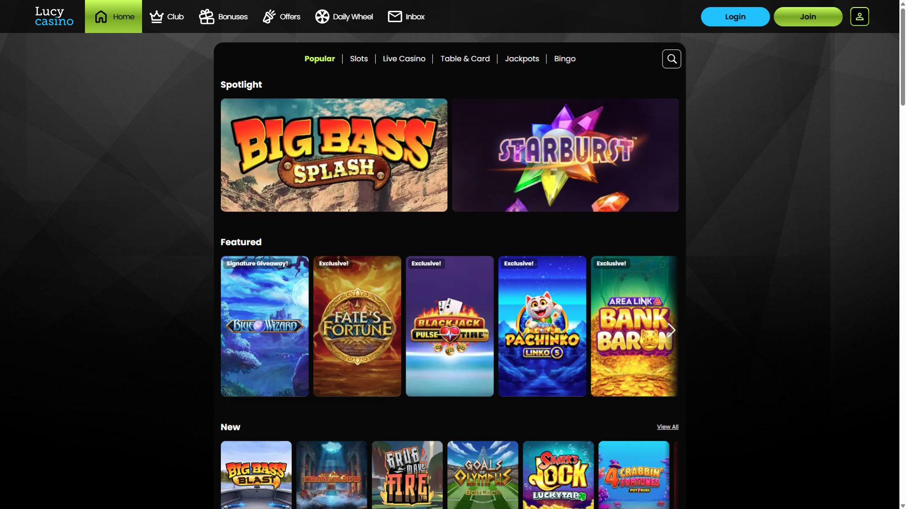The width and height of the screenshot is (906, 509).
Task: Open Daily Wheel icon
Action: click(322, 16)
